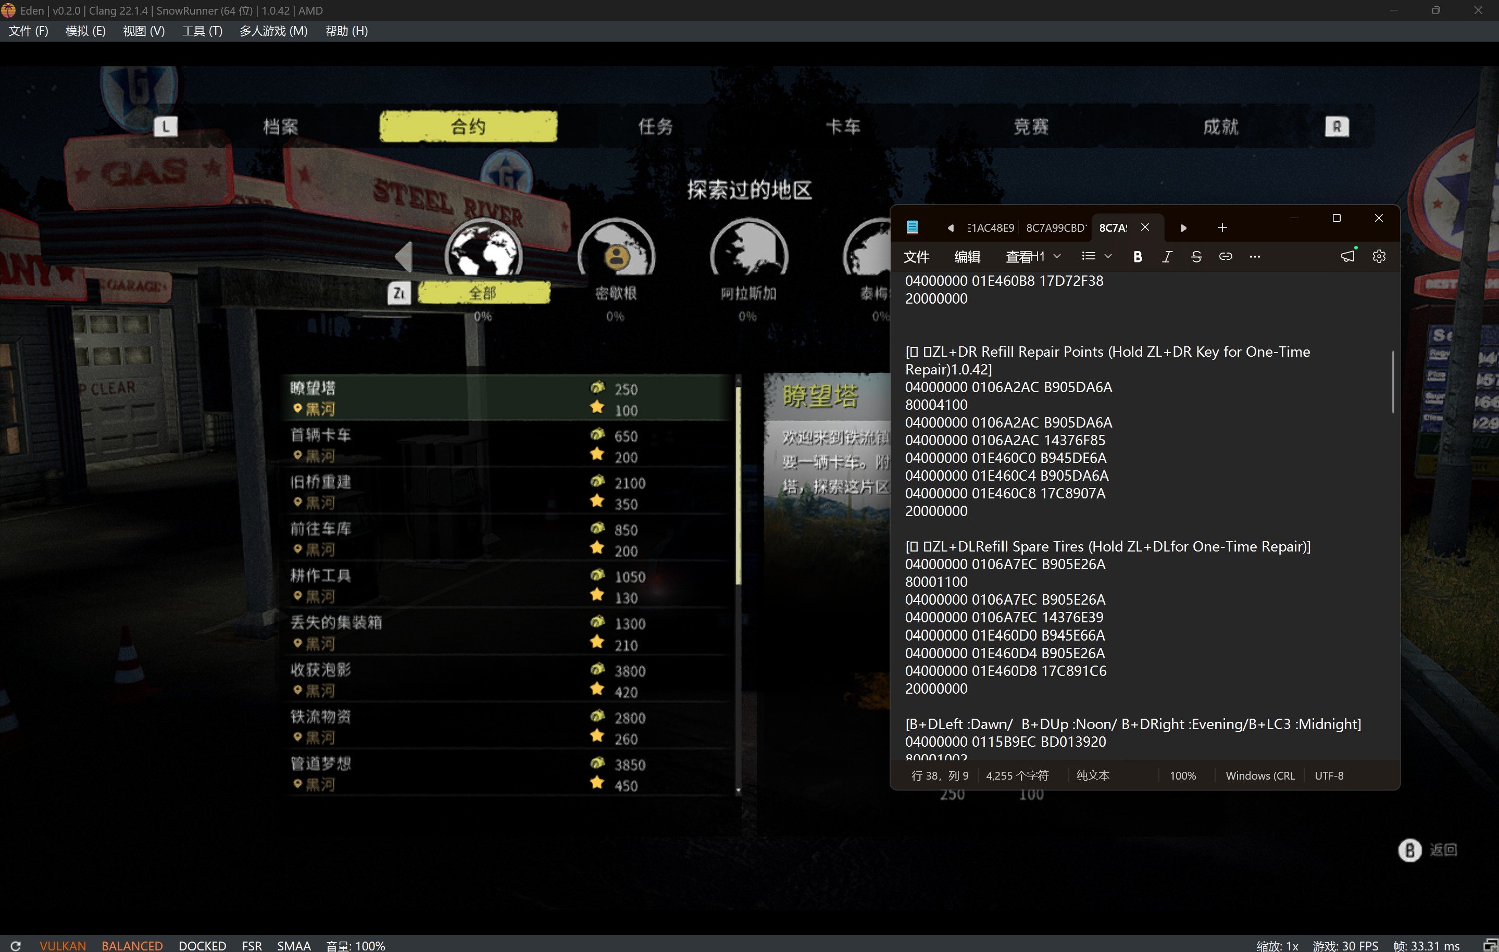1499x952 pixels.
Task: Toggle the VULKAN renderer indicator
Action: coord(63,945)
